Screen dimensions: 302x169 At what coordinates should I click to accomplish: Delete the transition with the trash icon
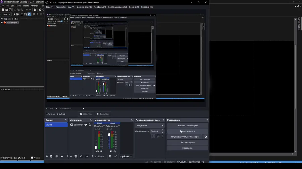158,136
